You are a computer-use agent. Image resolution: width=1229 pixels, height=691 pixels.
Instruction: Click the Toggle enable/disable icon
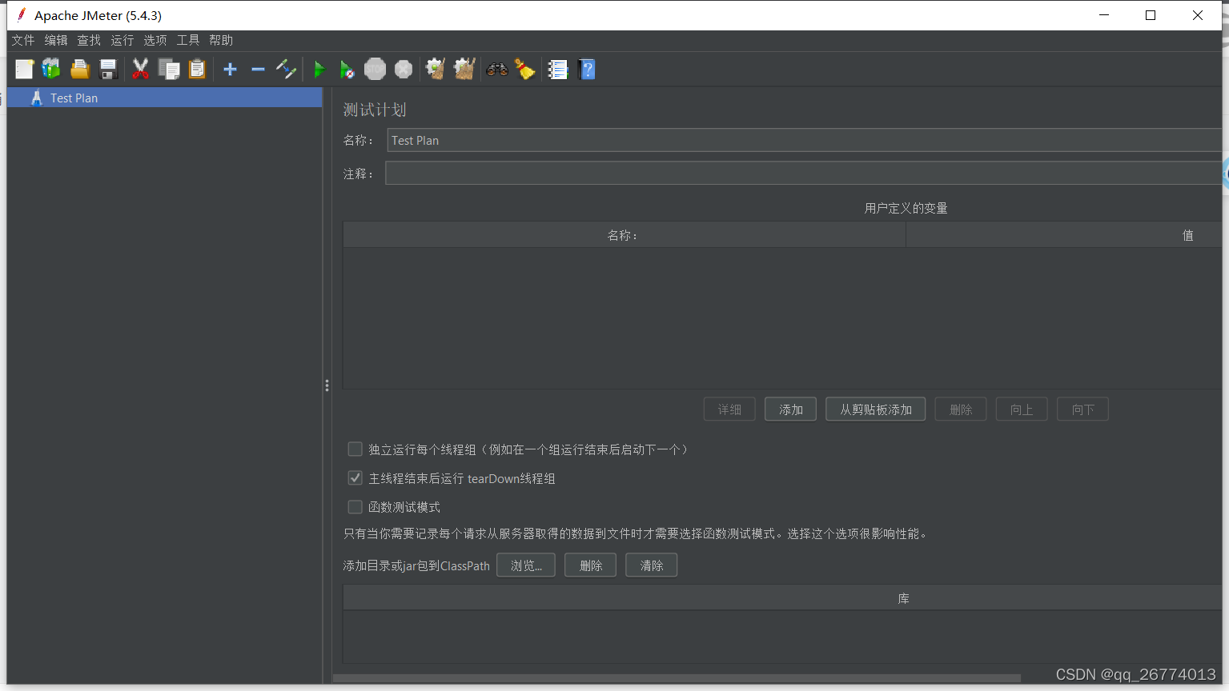[286, 70]
